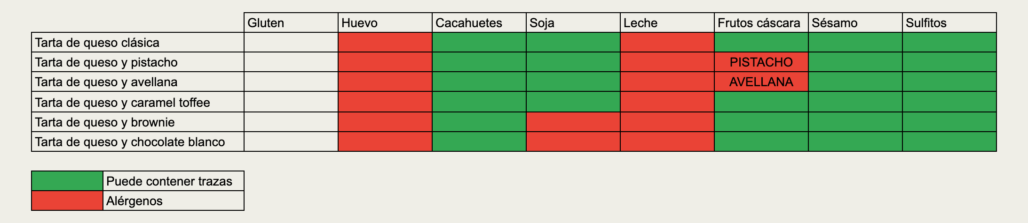
Task: Select the Gluten column header
Action: pos(266,23)
